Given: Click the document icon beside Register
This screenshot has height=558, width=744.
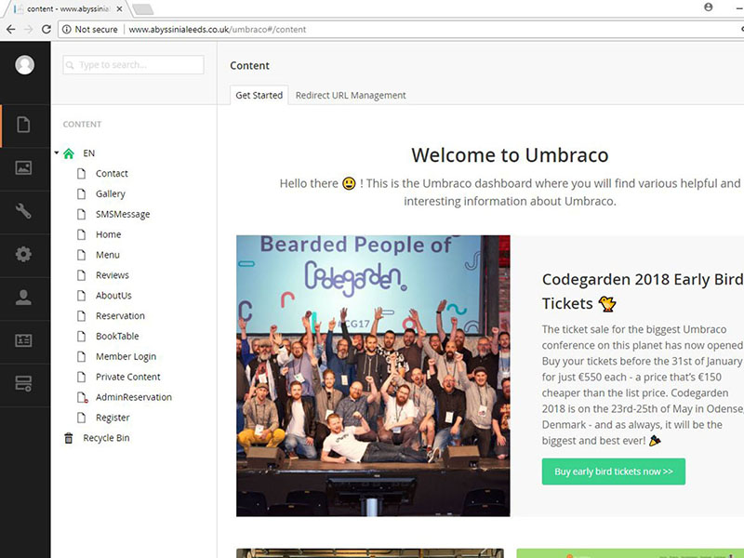Looking at the screenshot, I should tap(82, 418).
